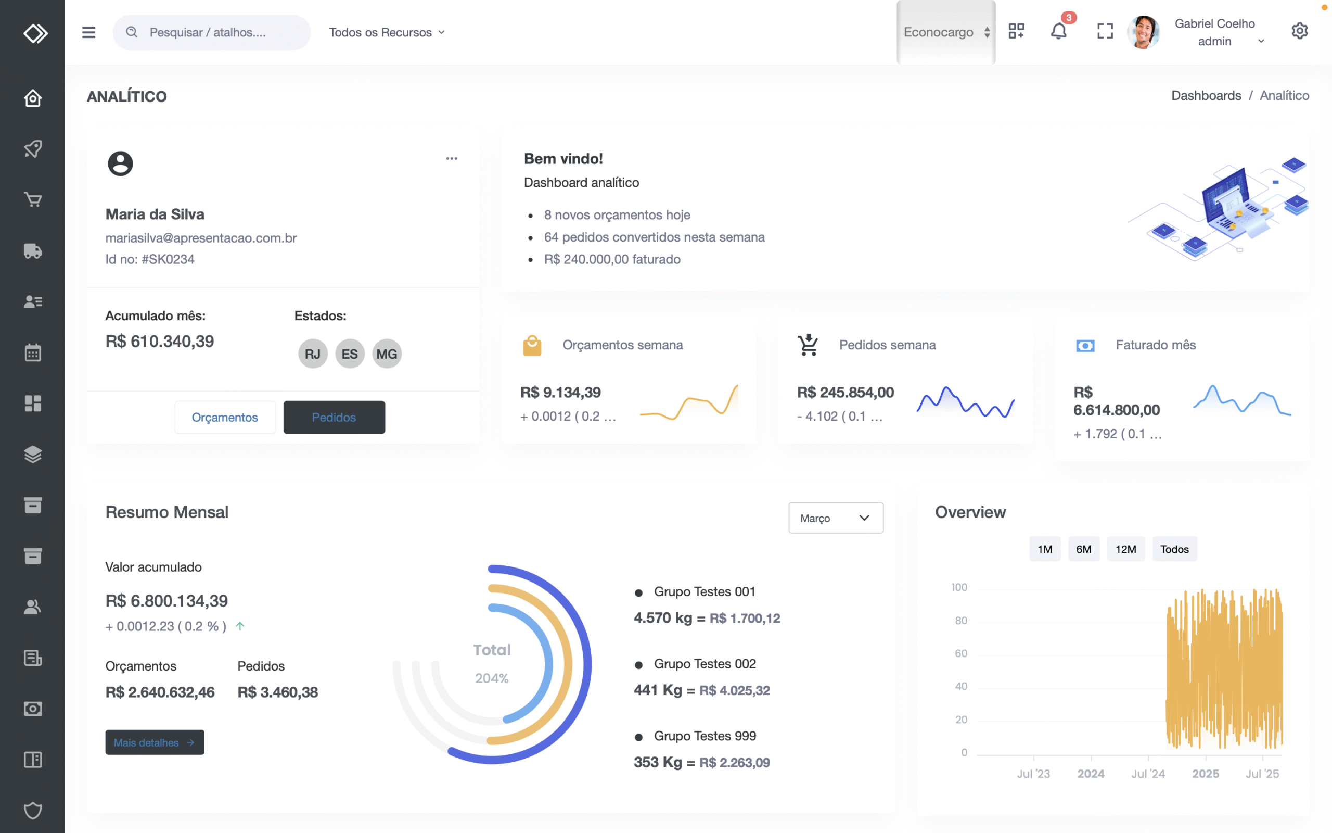Select the 1M overview range

click(1045, 549)
